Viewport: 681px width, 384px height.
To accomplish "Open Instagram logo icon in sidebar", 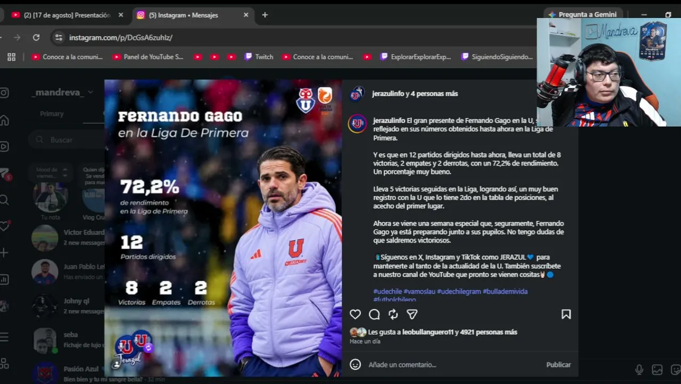I will click(4, 93).
